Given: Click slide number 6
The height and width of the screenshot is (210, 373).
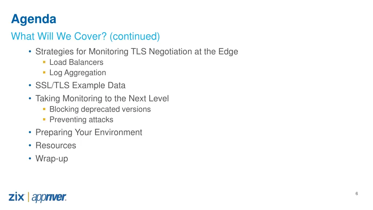Looking at the screenshot, I should (x=357, y=194).
